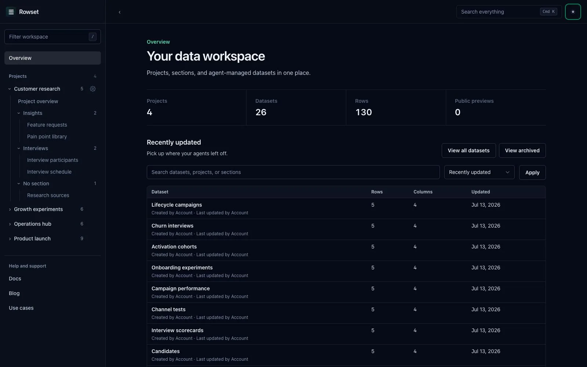Open Project overview
Screen dimensions: 587x367
coord(38,101)
